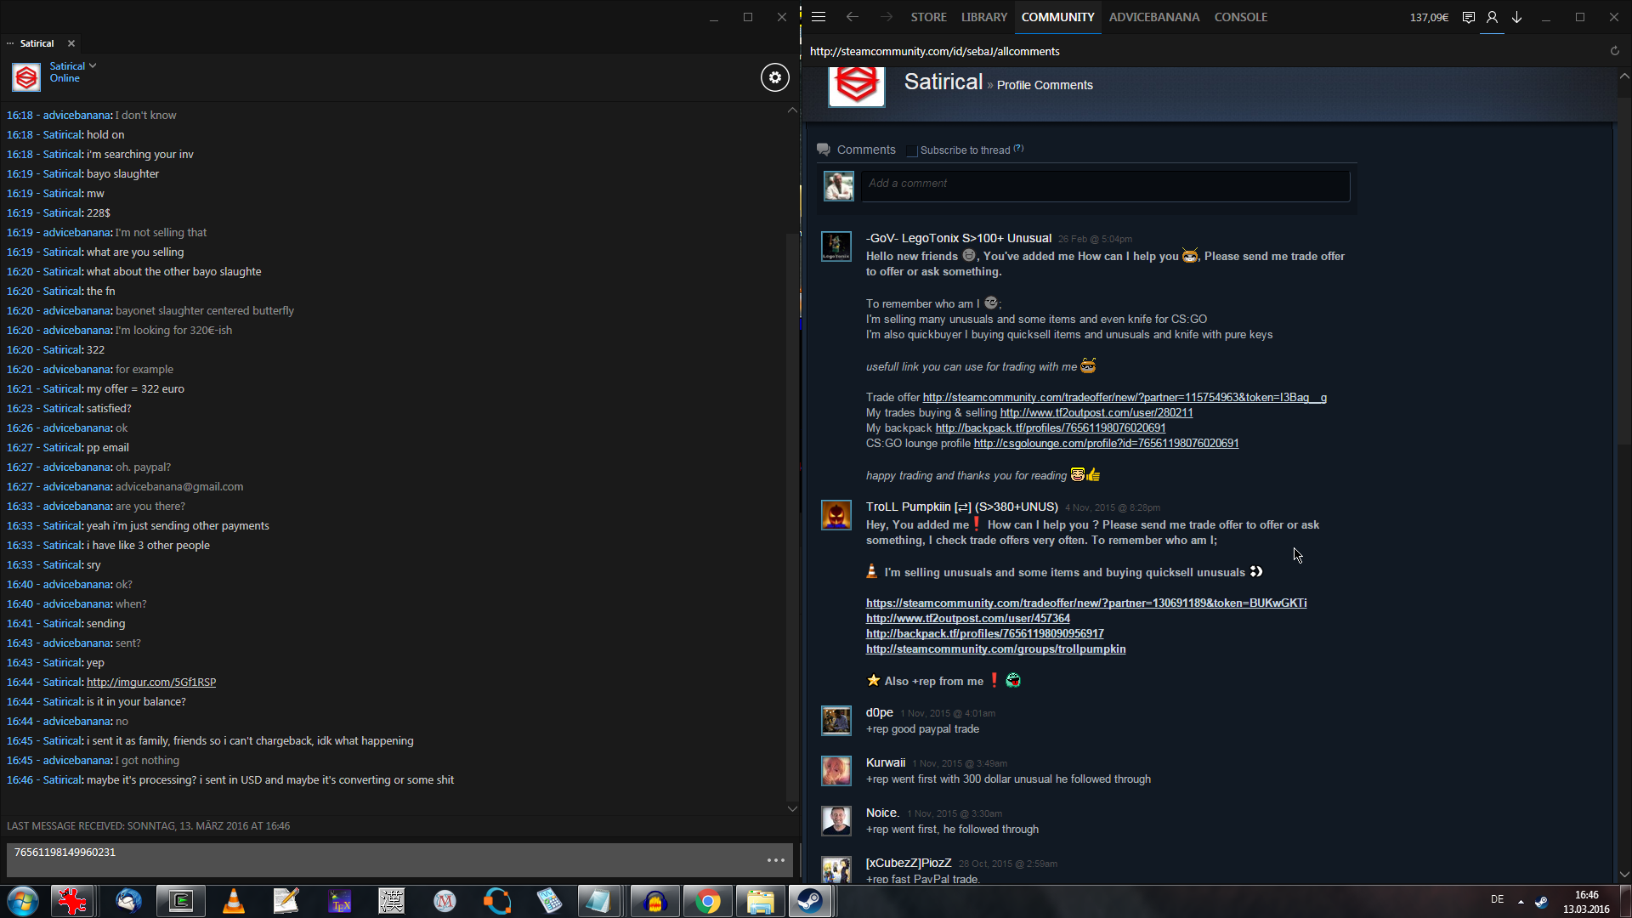Open the LIBRARY tab
Viewport: 1632px width, 918px height.
coord(983,17)
